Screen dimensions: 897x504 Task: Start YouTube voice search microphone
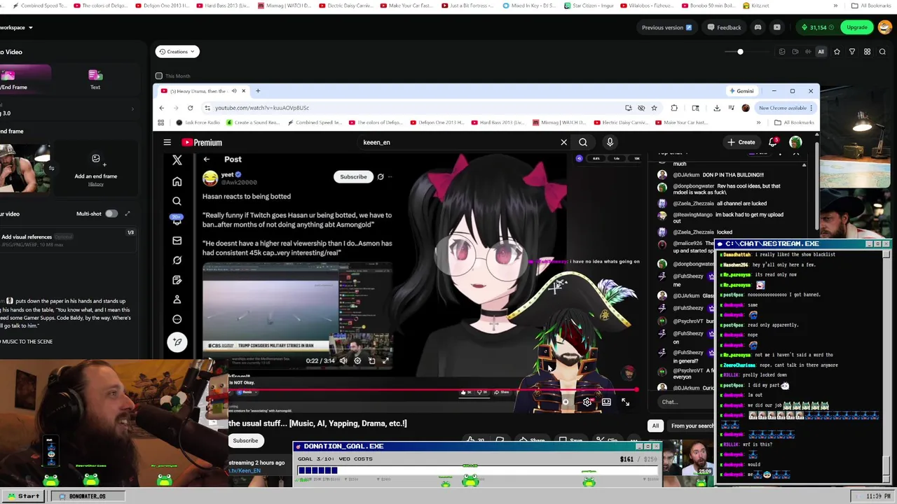(x=610, y=142)
